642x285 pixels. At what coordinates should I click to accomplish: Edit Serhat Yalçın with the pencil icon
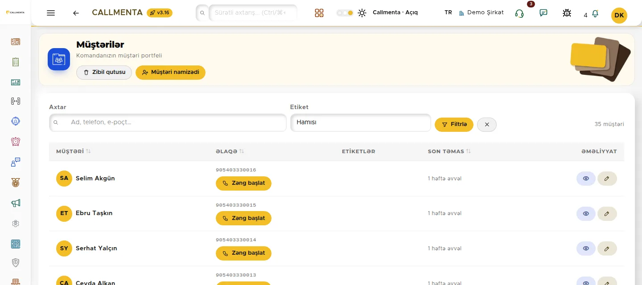click(x=607, y=248)
